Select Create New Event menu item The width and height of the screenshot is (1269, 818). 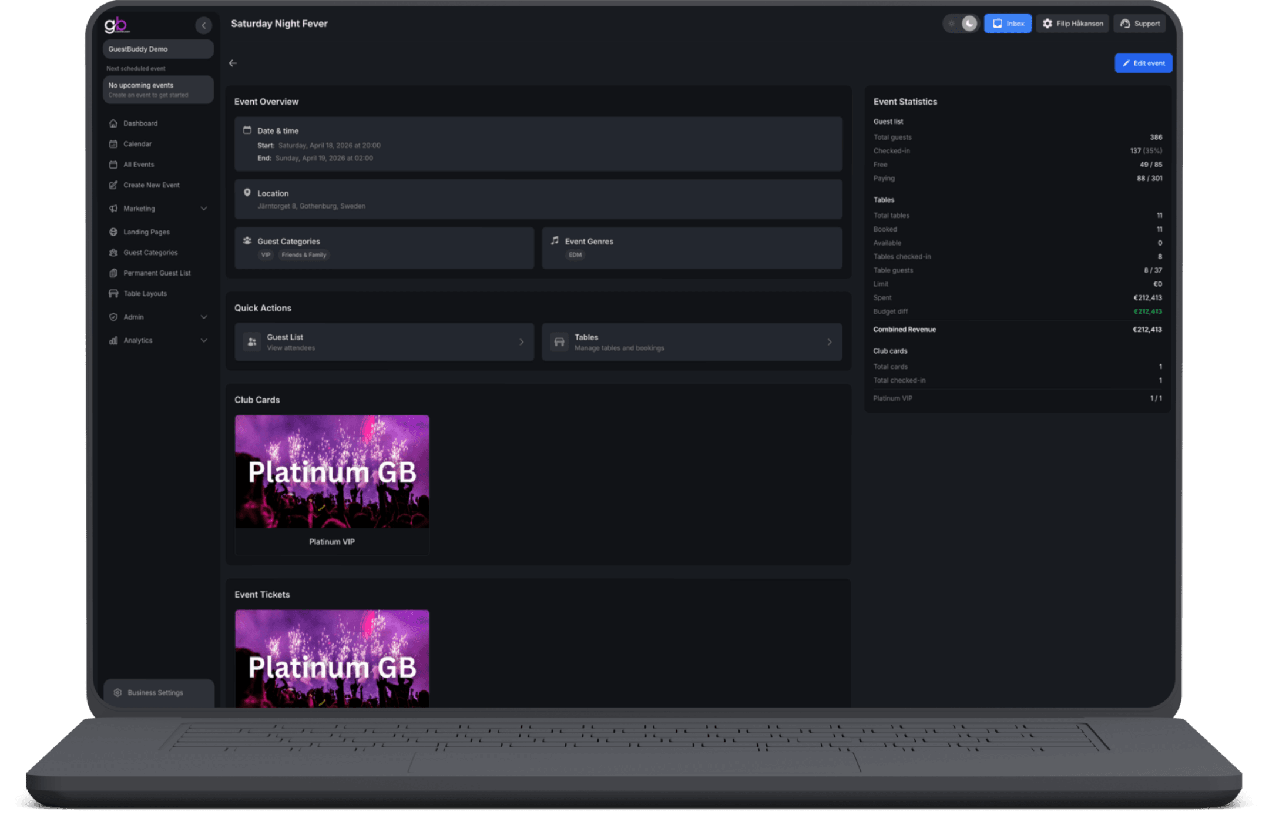pos(151,185)
